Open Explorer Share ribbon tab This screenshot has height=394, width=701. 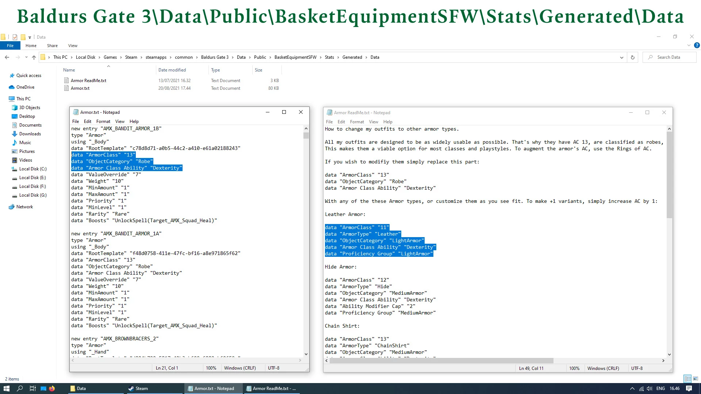click(x=52, y=46)
